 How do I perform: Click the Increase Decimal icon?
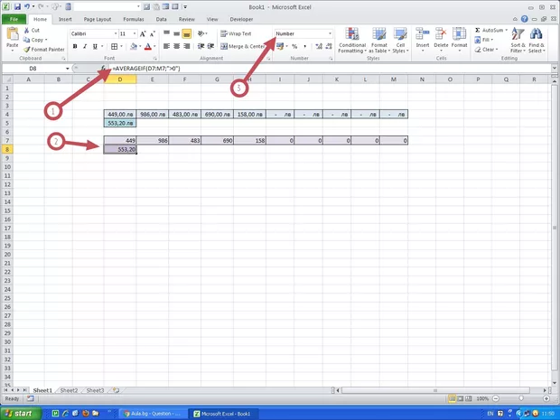coord(319,46)
